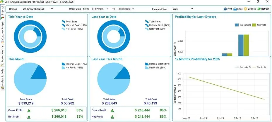The image size is (272, 122).
Task: Click the Customer Analysis tab icon
Action: 3,42
